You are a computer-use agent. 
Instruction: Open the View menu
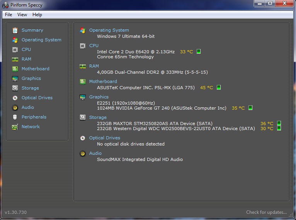pos(22,15)
